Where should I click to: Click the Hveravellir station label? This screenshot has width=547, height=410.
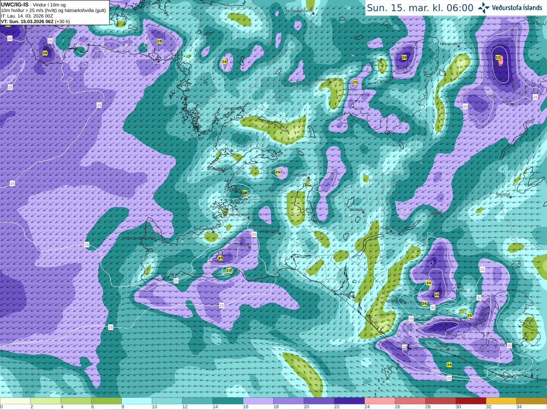[449, 44]
